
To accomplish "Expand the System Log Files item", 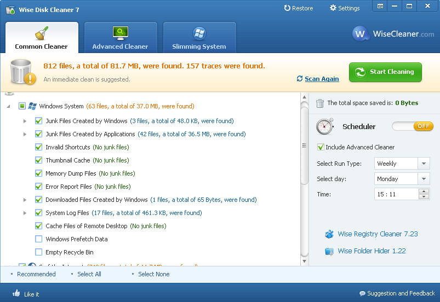I will coord(25,213).
